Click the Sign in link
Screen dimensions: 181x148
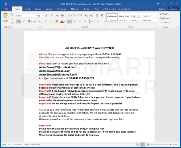[x=162, y=9]
